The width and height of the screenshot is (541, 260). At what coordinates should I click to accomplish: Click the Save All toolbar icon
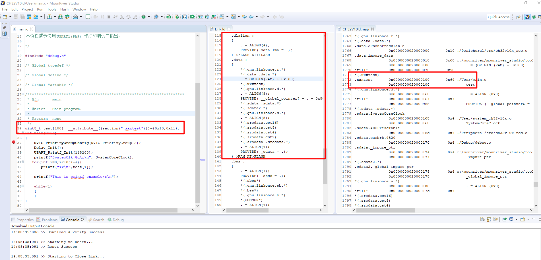(22, 17)
